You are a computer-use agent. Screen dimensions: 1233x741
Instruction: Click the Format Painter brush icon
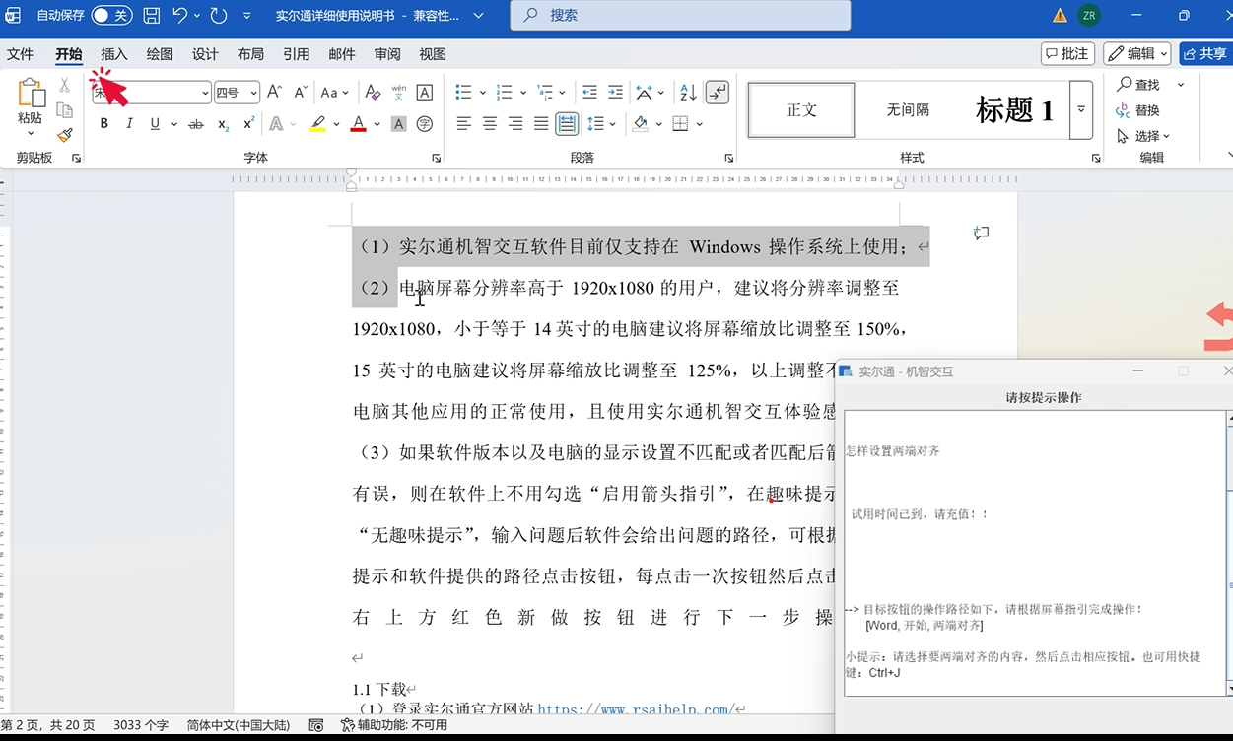pos(65,135)
